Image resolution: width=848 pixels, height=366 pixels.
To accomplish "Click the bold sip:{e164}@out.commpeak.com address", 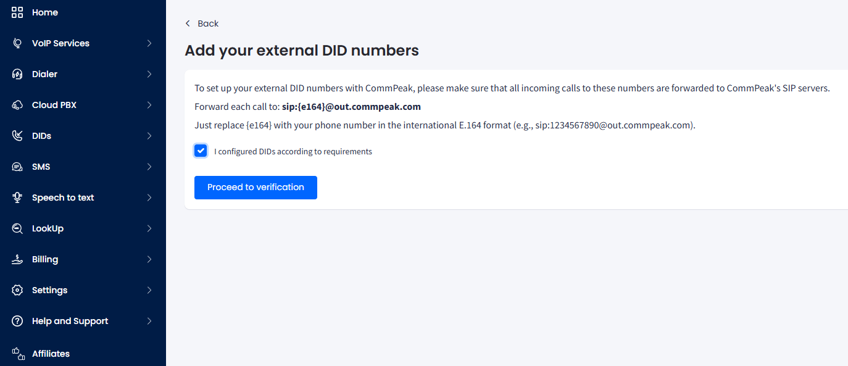I will coord(352,107).
